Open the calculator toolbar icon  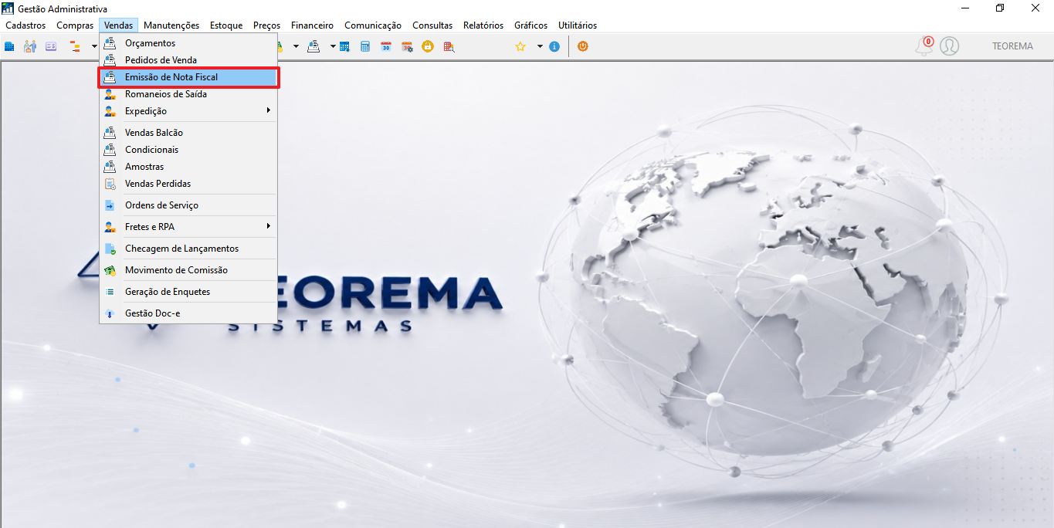point(365,47)
